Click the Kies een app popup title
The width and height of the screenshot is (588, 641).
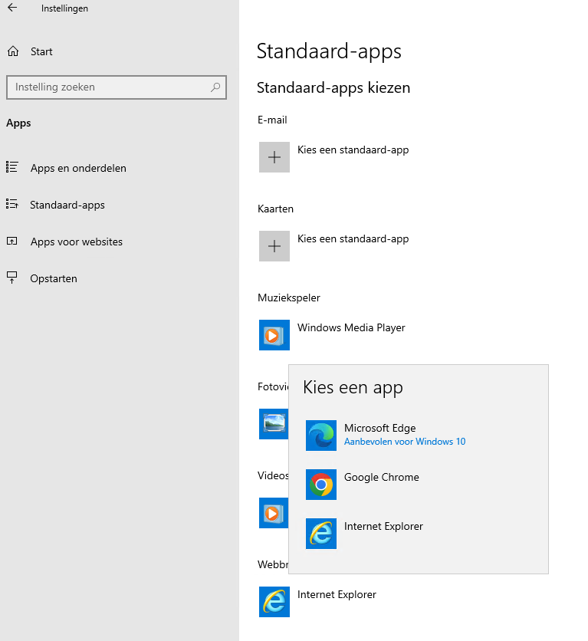(353, 387)
